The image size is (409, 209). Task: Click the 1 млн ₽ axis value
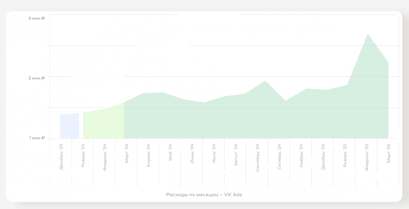click(37, 138)
